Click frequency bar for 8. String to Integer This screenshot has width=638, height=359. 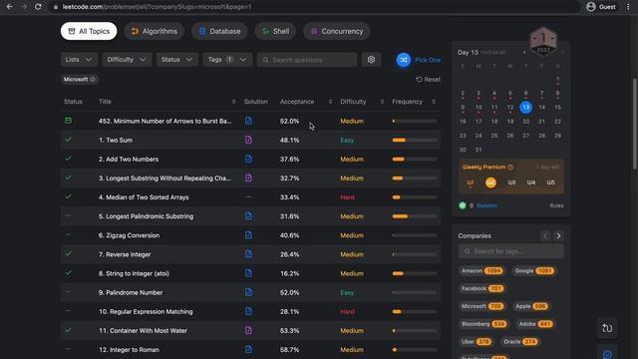pos(415,273)
